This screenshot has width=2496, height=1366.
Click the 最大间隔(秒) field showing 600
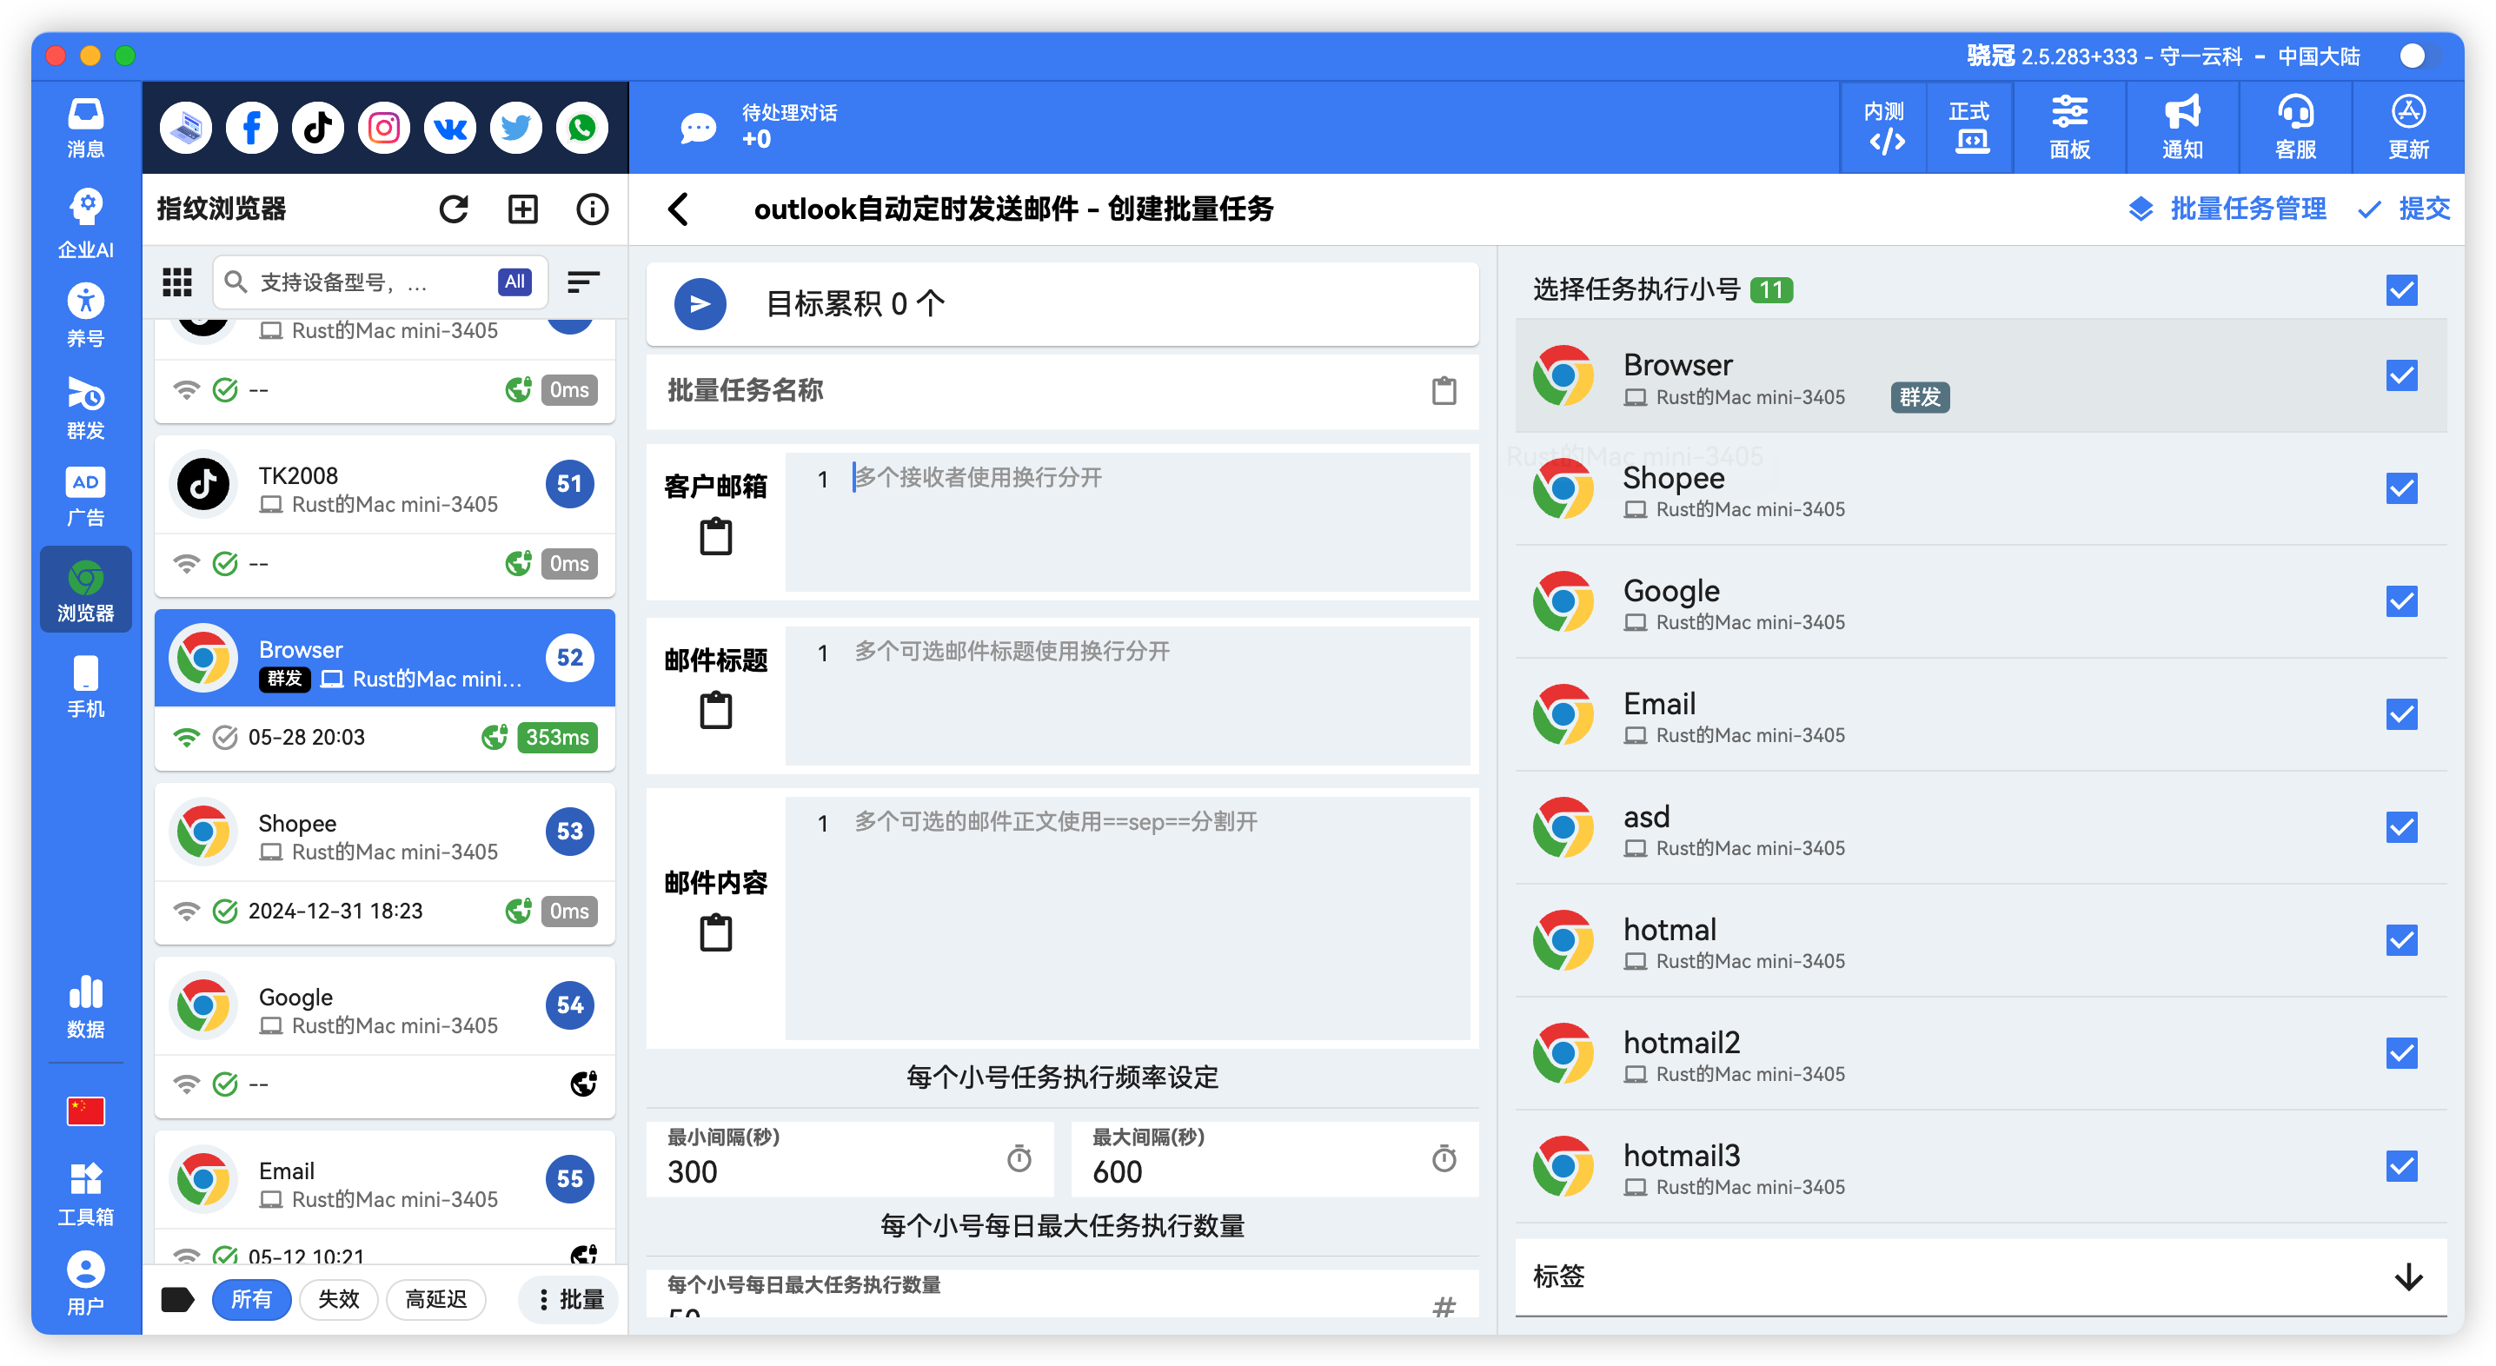[1274, 1158]
